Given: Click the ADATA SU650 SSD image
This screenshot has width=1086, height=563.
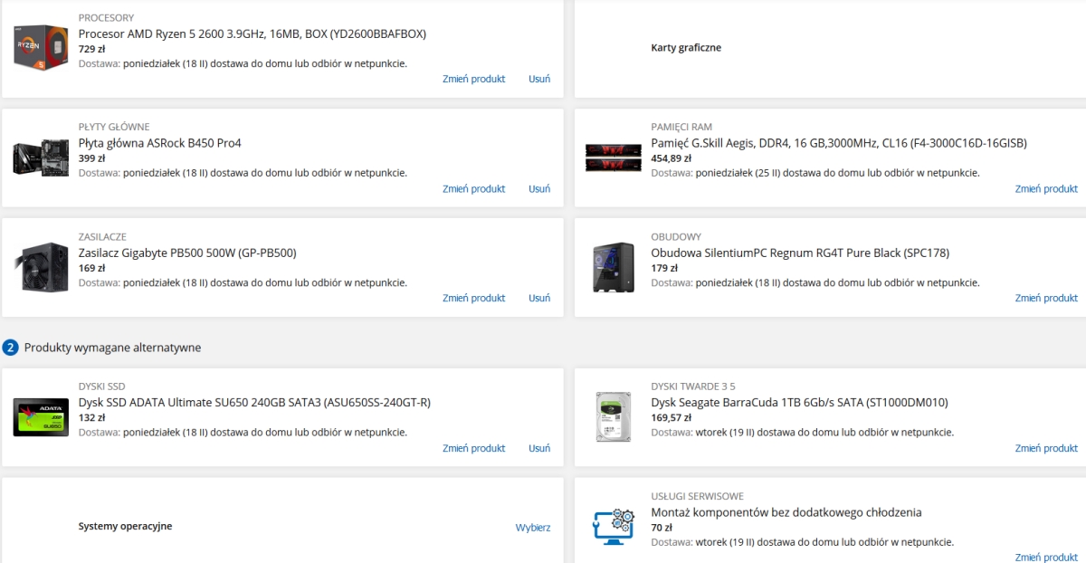Looking at the screenshot, I should click(41, 417).
